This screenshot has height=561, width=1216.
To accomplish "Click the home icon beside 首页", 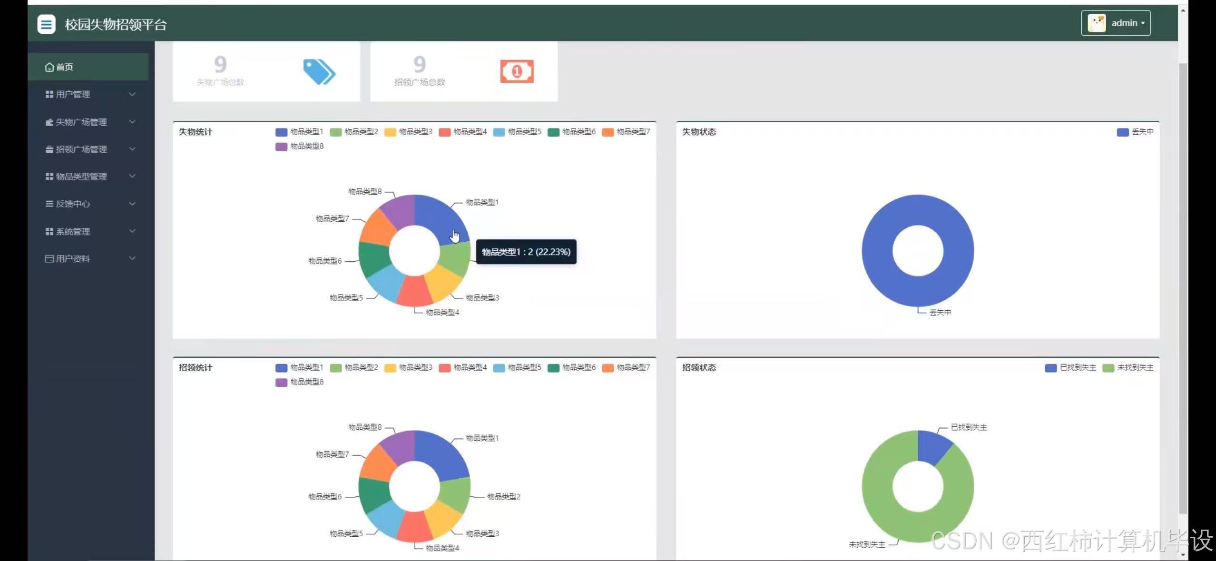I will [49, 67].
